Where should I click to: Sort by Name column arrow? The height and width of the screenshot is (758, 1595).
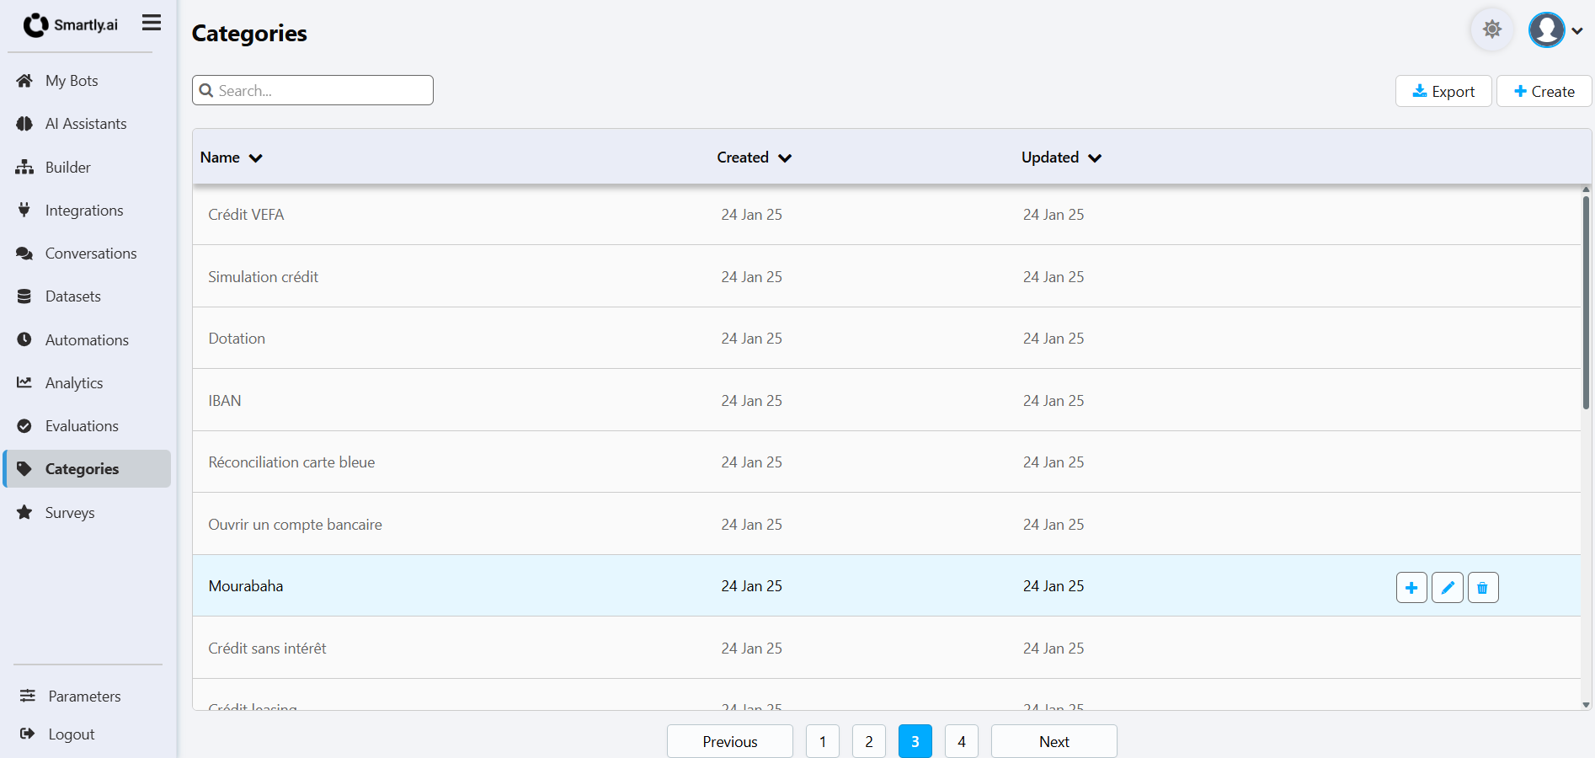(256, 158)
